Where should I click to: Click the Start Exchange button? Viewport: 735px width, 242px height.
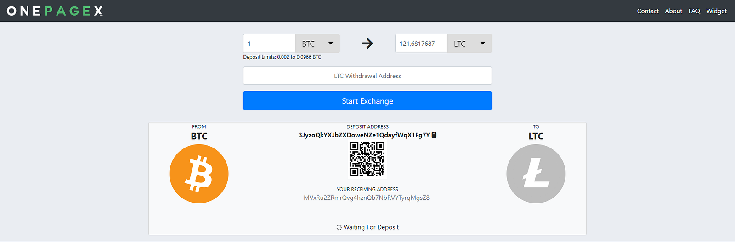(x=367, y=101)
